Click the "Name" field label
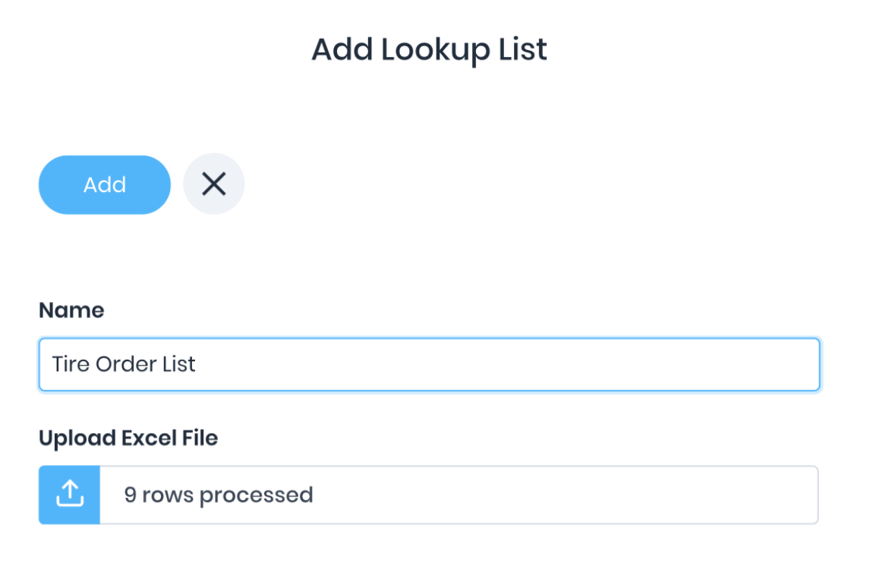This screenshot has width=873, height=563. [x=71, y=310]
